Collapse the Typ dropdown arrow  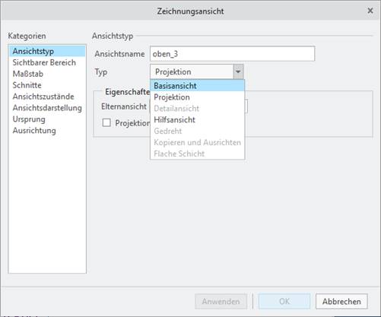point(238,71)
